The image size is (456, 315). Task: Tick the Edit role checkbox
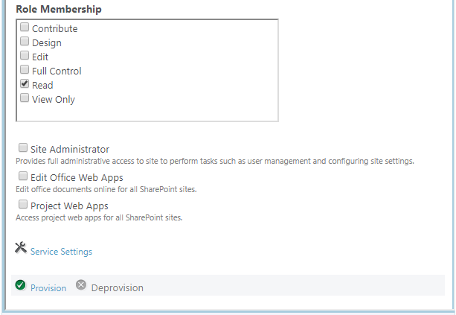point(25,55)
